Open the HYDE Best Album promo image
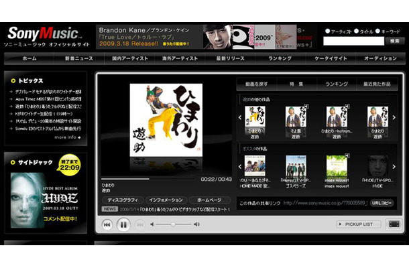409x268 pixels. point(46,200)
